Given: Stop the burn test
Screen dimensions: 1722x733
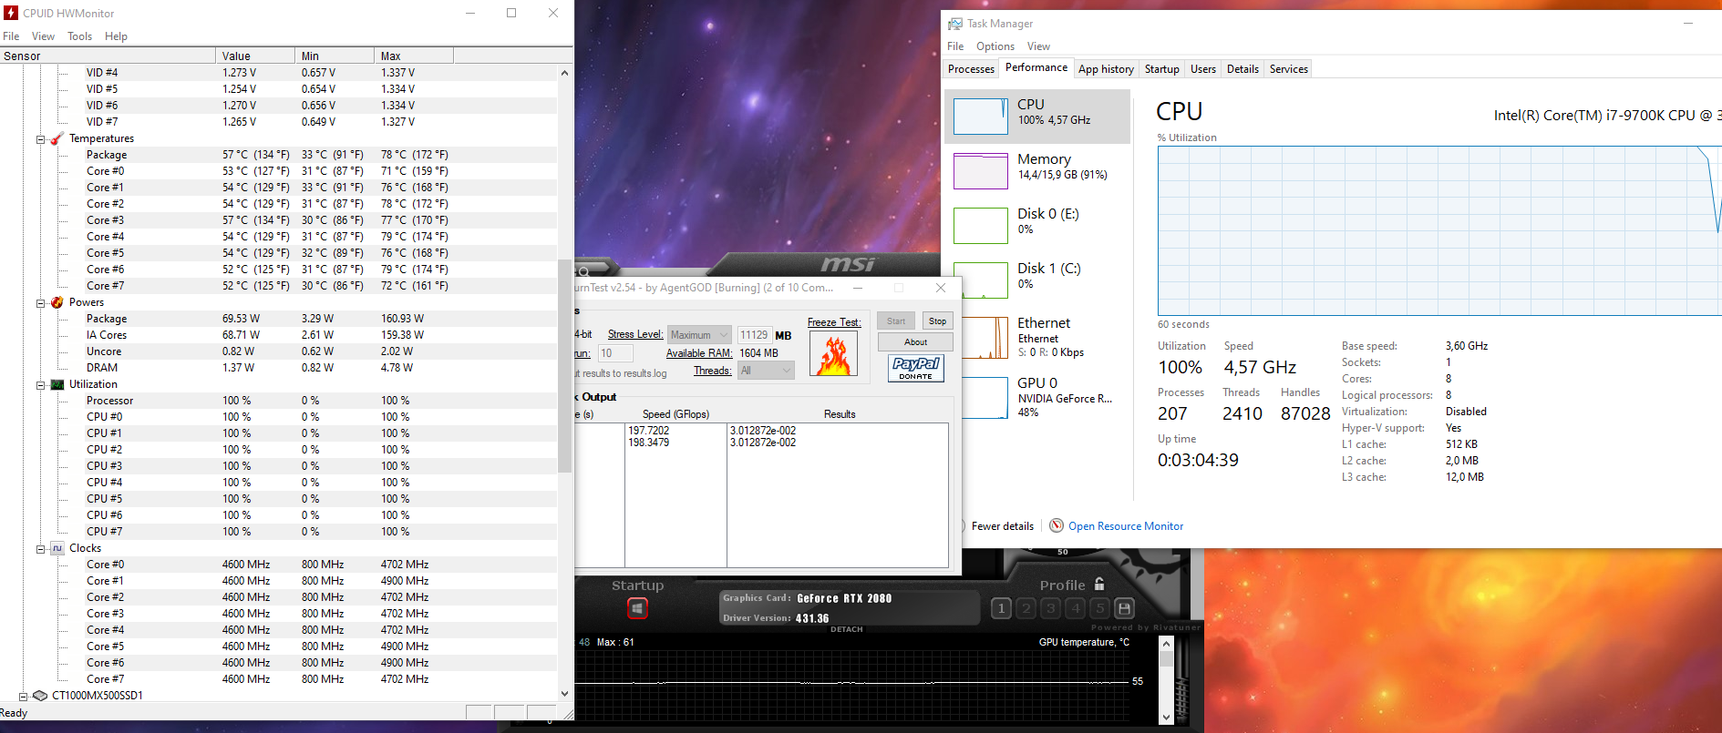Looking at the screenshot, I should (937, 321).
